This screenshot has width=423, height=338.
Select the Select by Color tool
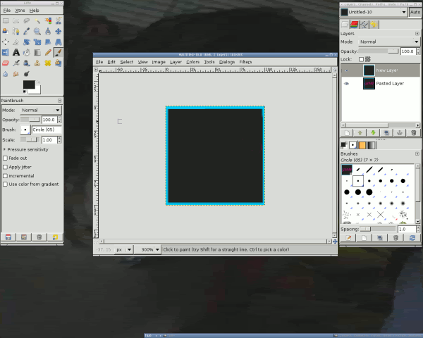click(x=48, y=20)
